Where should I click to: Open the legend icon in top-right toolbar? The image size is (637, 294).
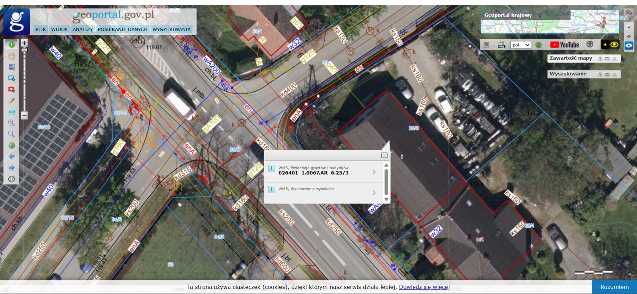coord(486,45)
